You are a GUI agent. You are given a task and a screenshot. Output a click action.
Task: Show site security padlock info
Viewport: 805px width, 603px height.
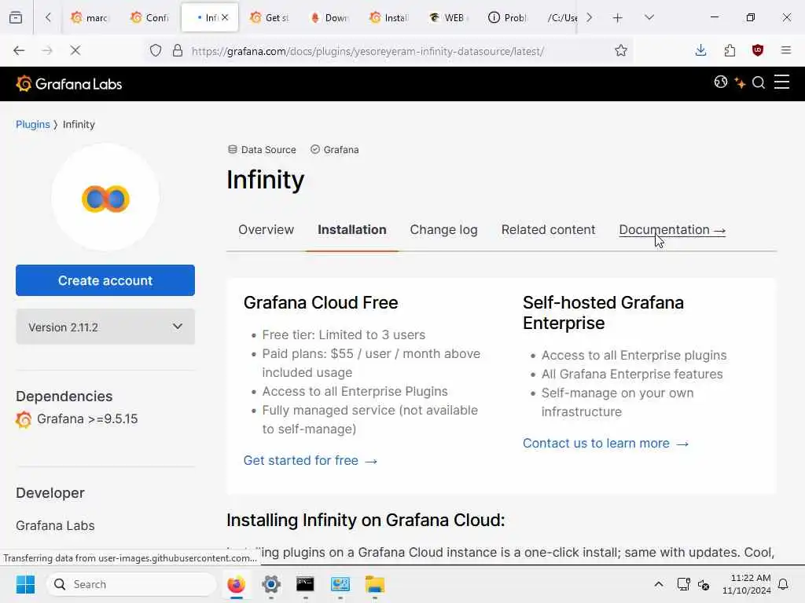pos(178,50)
